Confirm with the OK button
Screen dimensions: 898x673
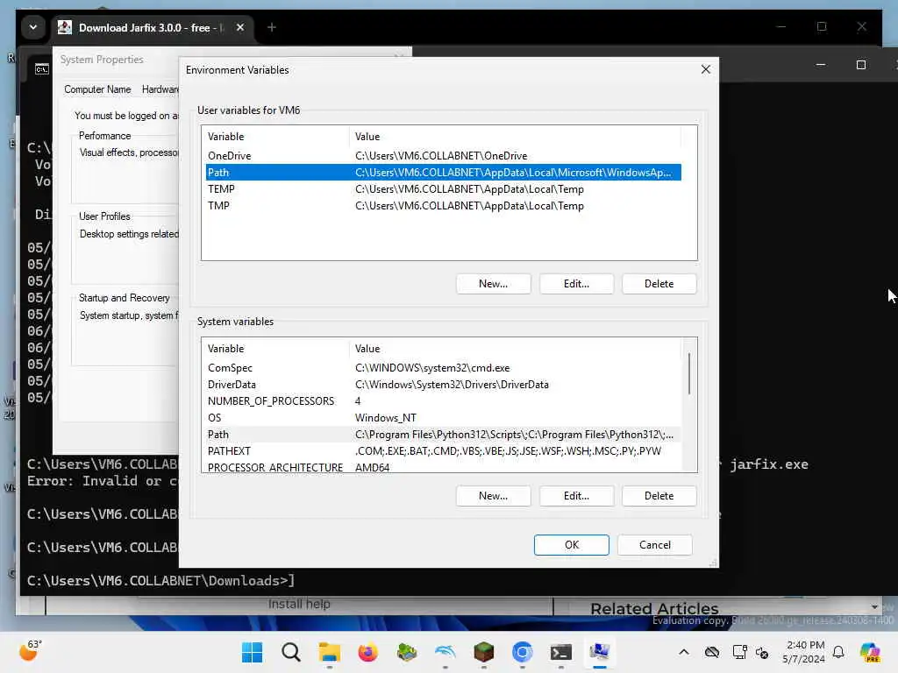(x=572, y=545)
